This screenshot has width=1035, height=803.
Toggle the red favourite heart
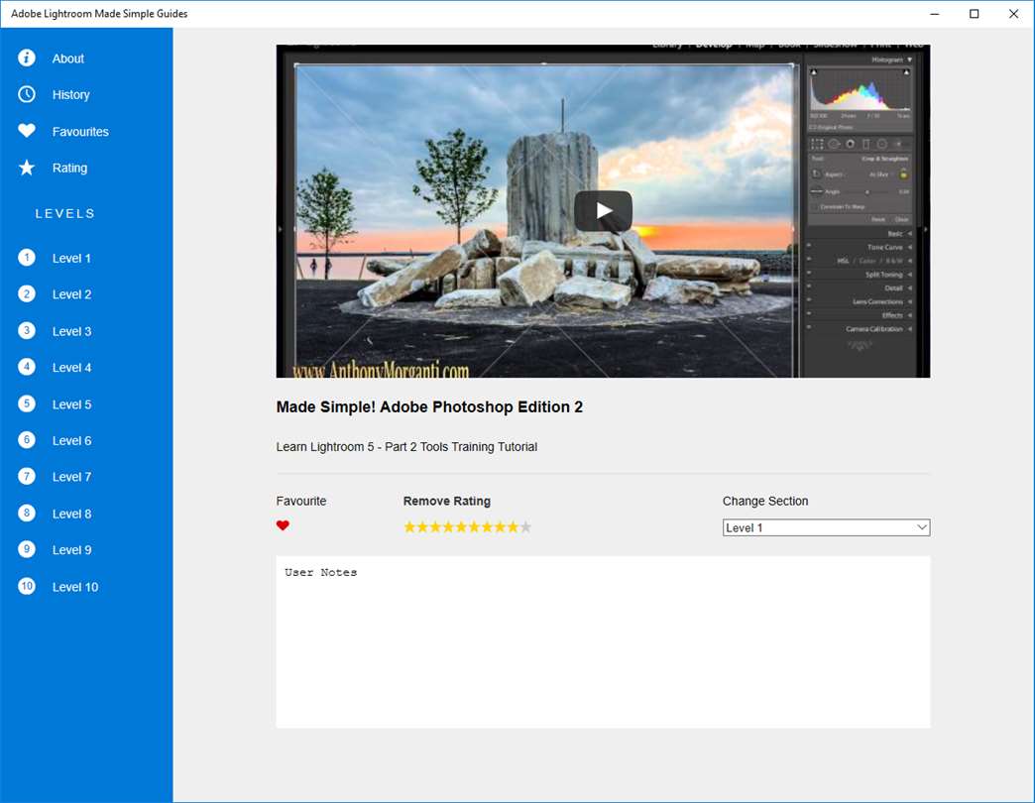pos(283,525)
